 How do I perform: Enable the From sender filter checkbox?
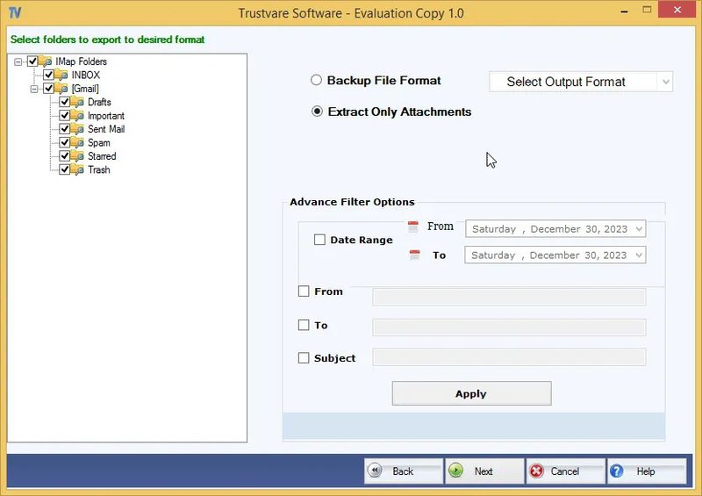[304, 291]
